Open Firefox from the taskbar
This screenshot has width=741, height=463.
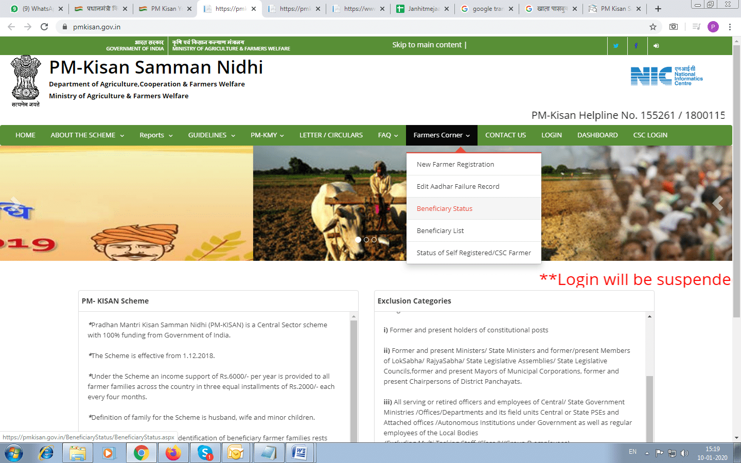pyautogui.click(x=173, y=453)
